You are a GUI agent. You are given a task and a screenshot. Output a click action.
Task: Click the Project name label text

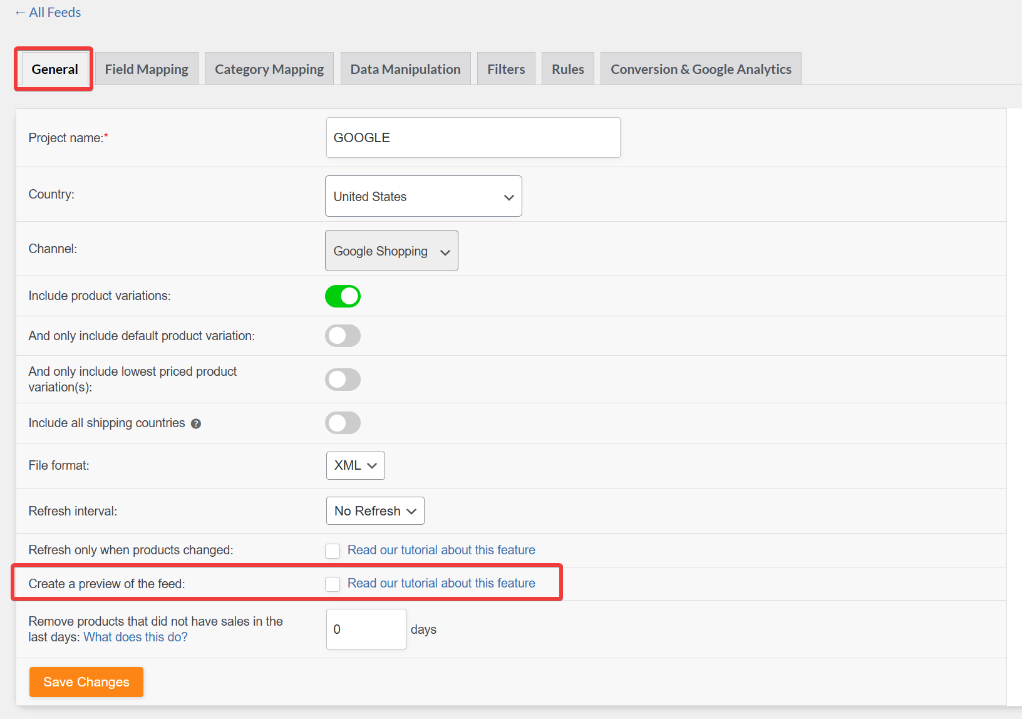click(x=68, y=138)
